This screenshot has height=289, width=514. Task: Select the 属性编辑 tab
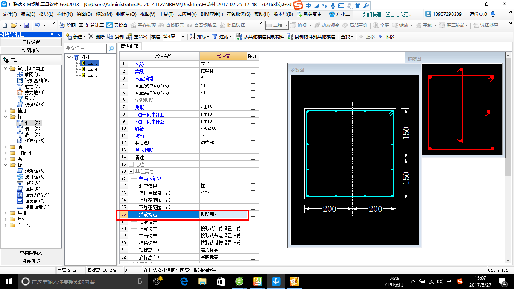click(129, 46)
